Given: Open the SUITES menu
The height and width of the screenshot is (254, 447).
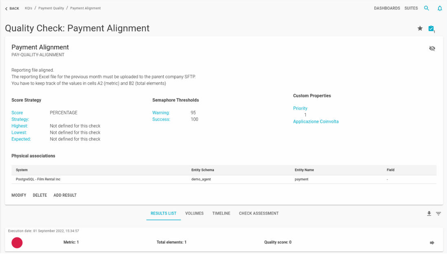Looking at the screenshot, I should pyautogui.click(x=411, y=8).
